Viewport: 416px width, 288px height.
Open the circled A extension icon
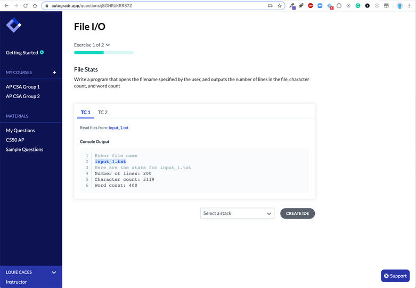(x=348, y=5)
